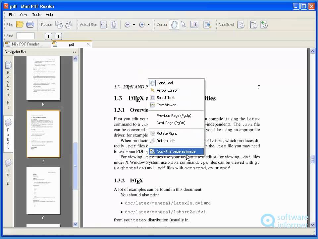The image size is (318, 239).
Task: Open a PDF file with the folder icon
Action: click(20, 25)
